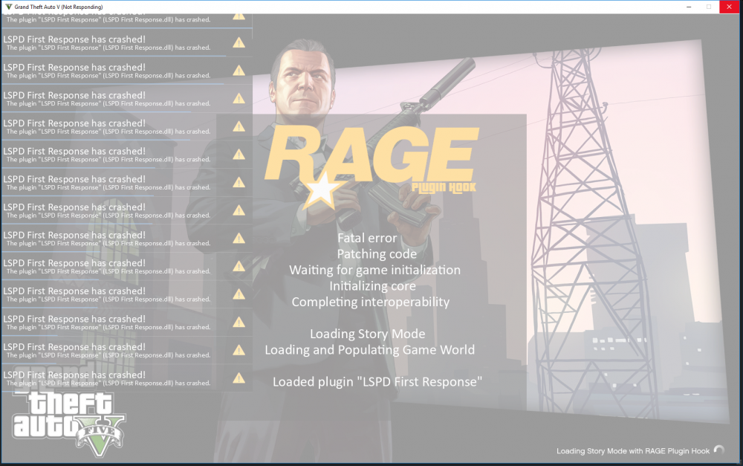This screenshot has width=743, height=466.
Task: Click the 'Loading Story Mode with RAGE Plugin Hook' text
Action: (632, 450)
